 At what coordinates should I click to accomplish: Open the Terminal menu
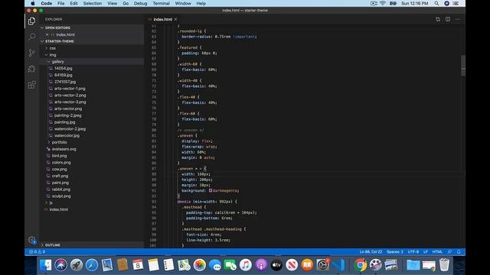click(162, 3)
